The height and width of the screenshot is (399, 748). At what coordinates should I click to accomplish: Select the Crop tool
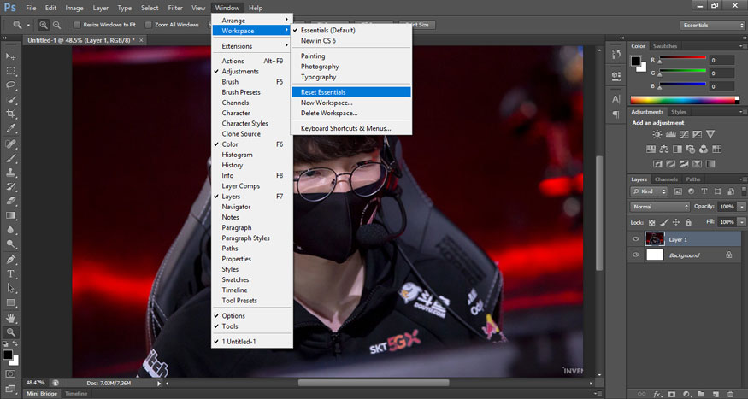click(10, 114)
